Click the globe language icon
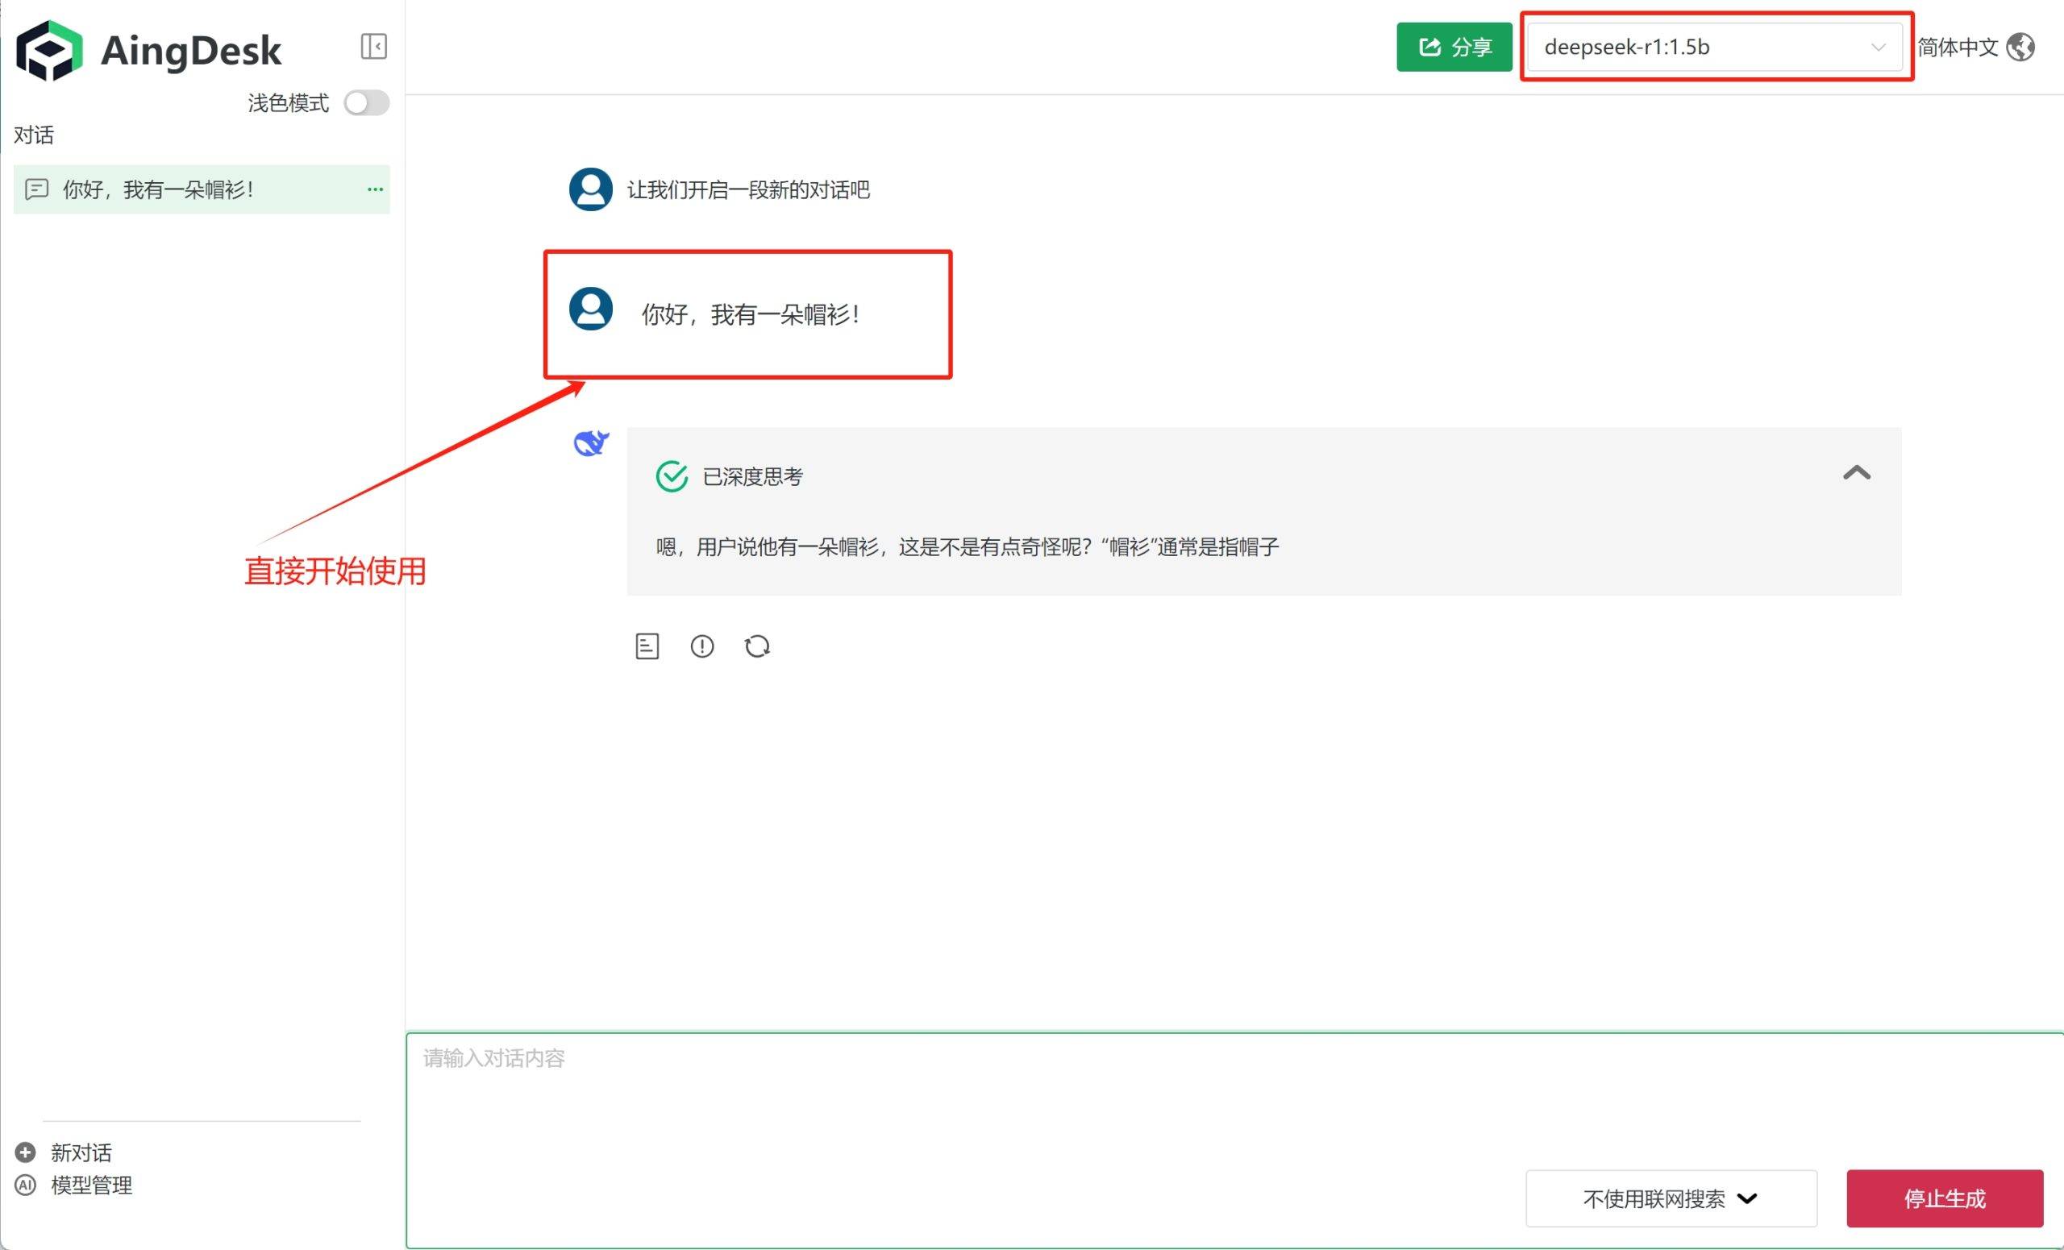Screen dimensions: 2064x1250 click(2021, 47)
